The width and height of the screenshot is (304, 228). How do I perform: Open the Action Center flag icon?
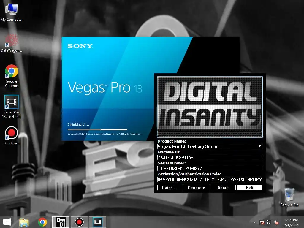point(262,222)
